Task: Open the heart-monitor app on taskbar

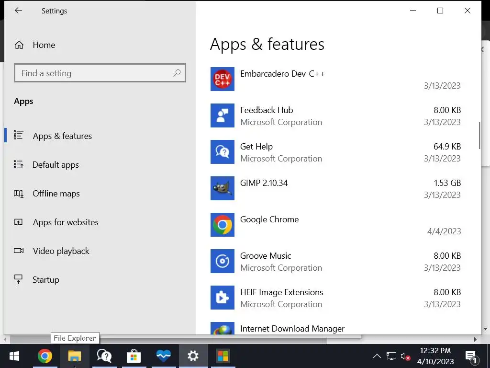Action: (x=164, y=356)
